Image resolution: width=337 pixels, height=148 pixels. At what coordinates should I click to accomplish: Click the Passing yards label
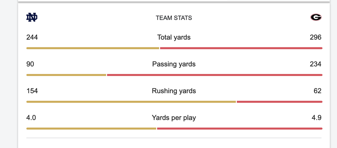pos(174,64)
